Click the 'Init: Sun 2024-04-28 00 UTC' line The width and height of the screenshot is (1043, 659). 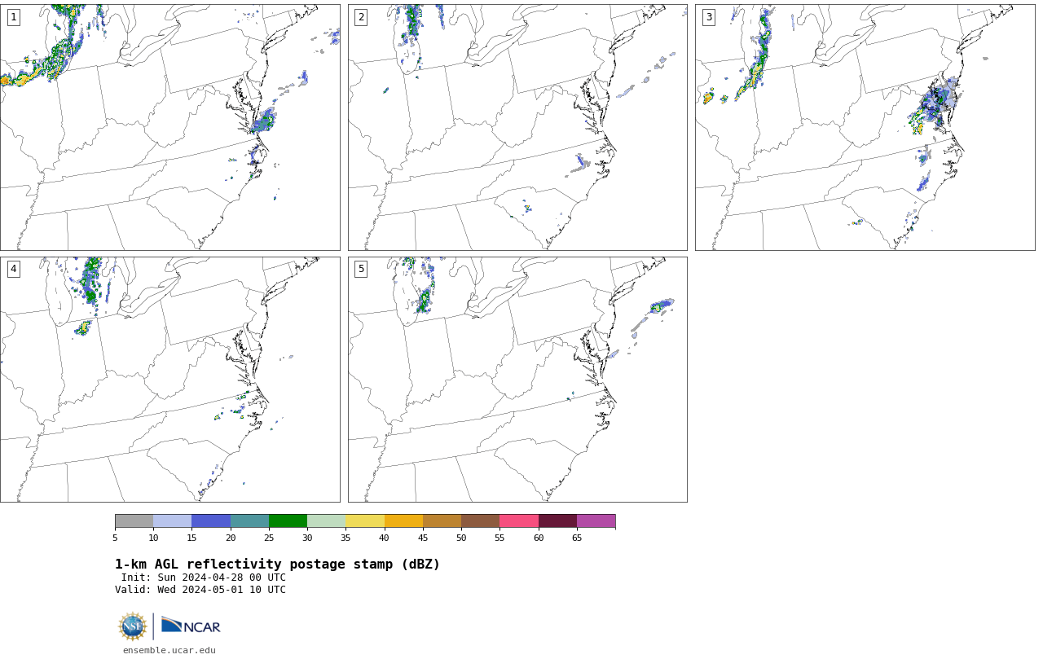[x=204, y=578]
